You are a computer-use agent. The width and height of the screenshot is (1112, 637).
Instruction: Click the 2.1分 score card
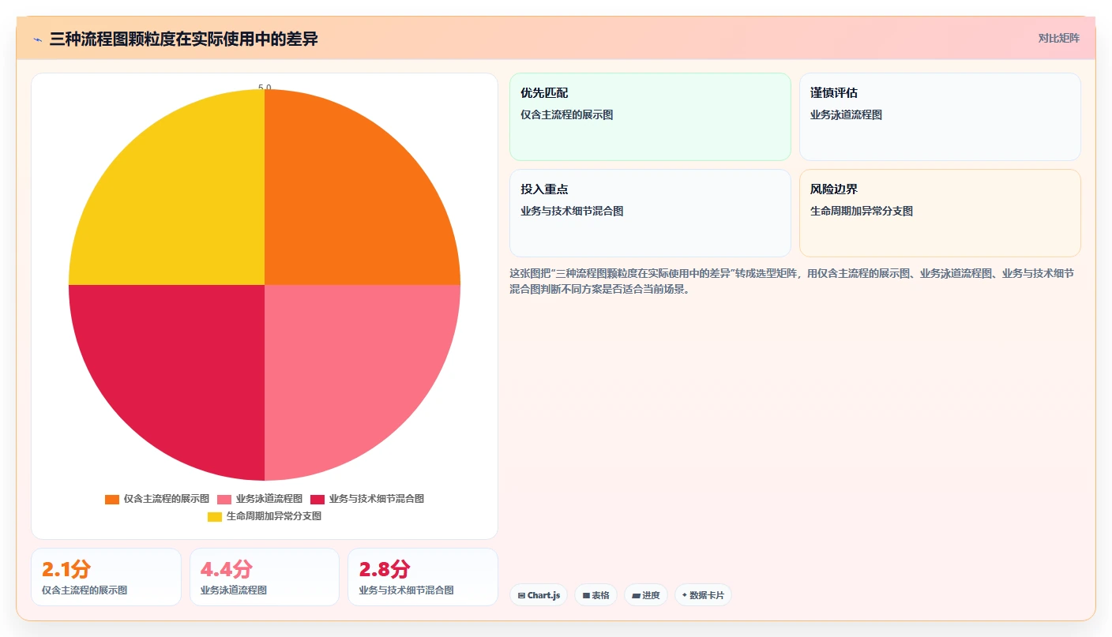tap(107, 577)
